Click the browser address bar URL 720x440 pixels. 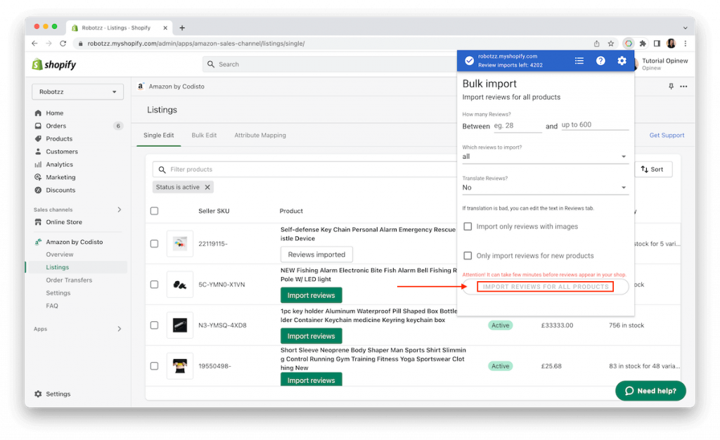pos(196,44)
